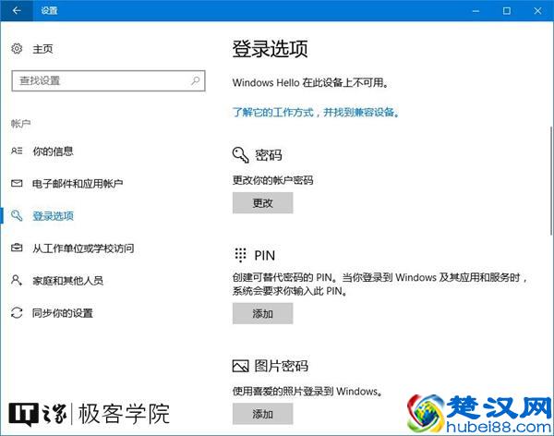Click the 创建可替代密码的 PIN description
This screenshot has height=436, width=554.
(x=379, y=285)
